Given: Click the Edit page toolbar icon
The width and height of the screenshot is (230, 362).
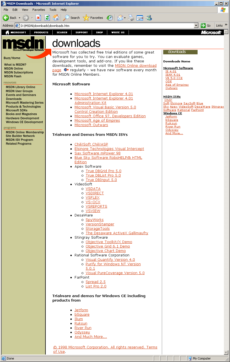Looking at the screenshot, I should click(140, 18).
